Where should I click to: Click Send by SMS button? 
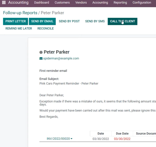click(95, 21)
